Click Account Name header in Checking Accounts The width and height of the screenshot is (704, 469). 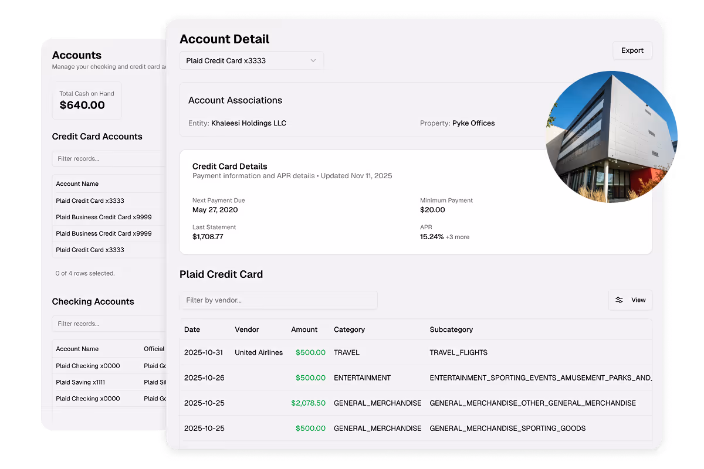(77, 349)
